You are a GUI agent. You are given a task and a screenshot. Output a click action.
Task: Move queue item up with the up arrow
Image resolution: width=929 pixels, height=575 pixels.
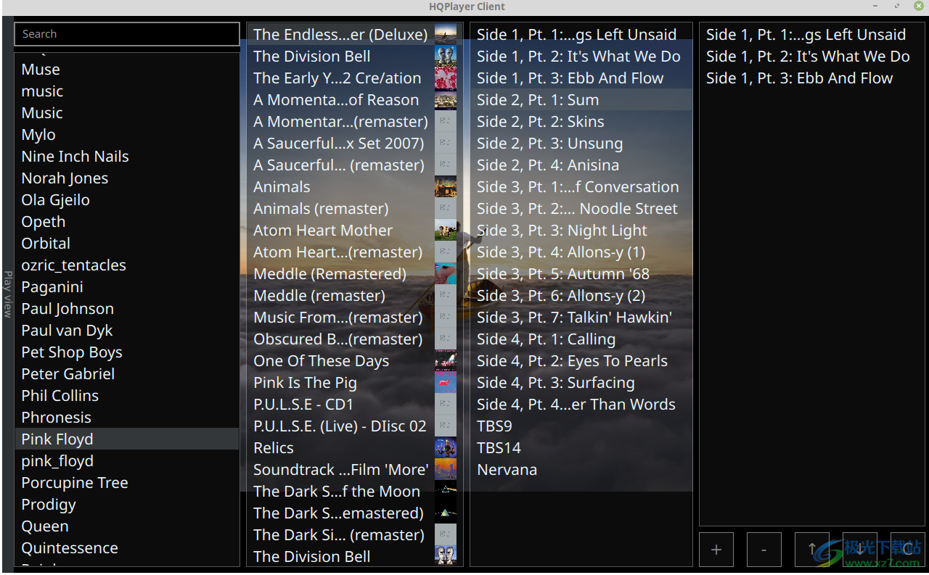coord(812,550)
